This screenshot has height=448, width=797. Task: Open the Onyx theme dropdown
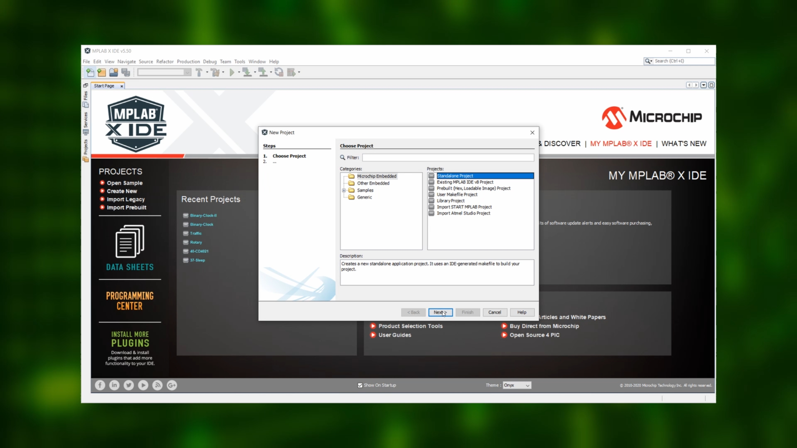coord(517,385)
